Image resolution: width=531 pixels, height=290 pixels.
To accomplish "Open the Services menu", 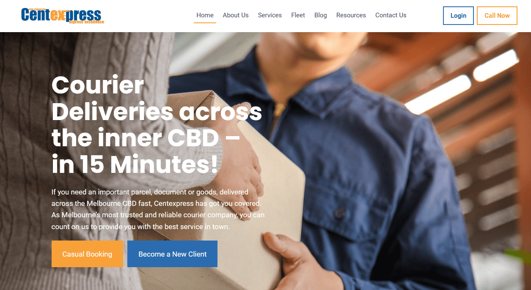I will coord(270,15).
